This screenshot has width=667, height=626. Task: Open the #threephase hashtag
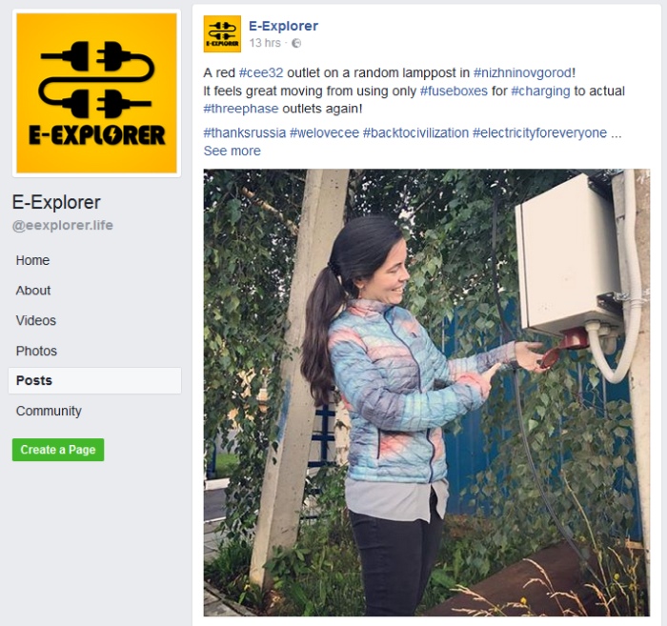pos(241,109)
